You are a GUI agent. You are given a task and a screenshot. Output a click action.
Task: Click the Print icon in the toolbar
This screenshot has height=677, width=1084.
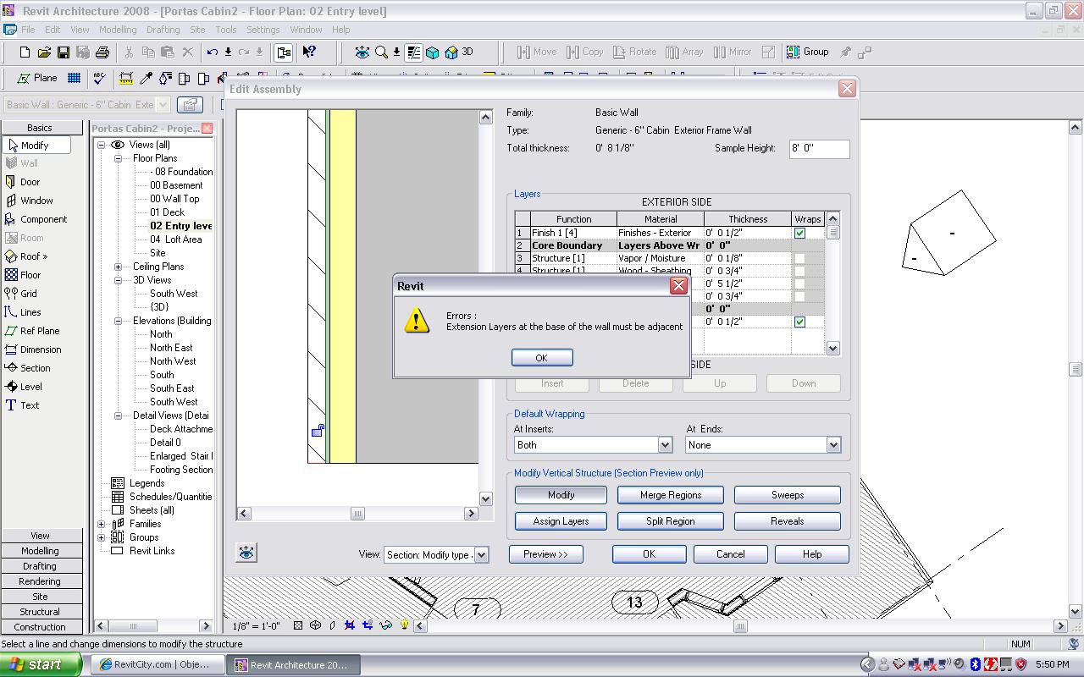(102, 52)
